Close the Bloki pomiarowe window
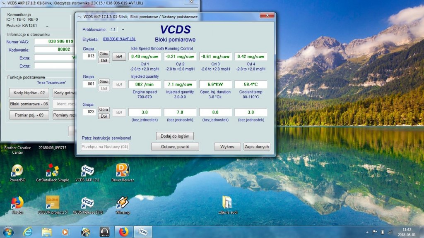Screen dimensions: 424x238 coord(267,15)
